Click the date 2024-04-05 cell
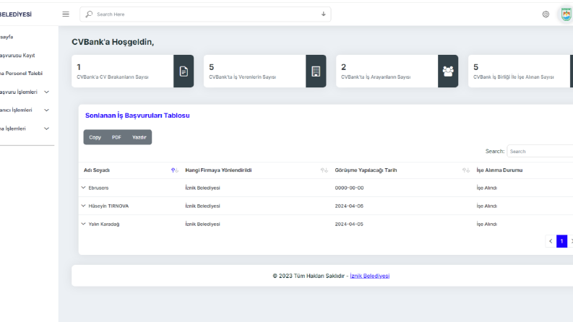 [349, 224]
